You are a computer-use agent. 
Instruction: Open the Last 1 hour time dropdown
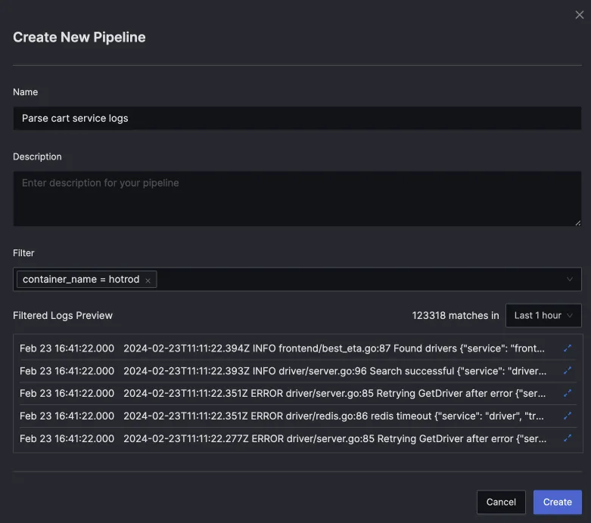click(543, 315)
